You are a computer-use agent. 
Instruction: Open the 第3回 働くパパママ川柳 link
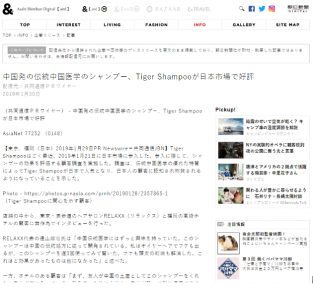tap(267, 259)
